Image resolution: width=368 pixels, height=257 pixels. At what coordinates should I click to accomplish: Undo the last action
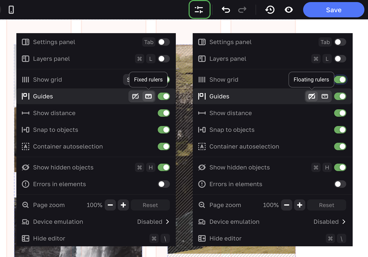point(226,10)
